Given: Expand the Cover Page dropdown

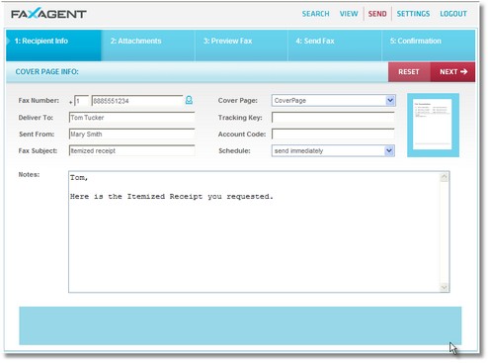Looking at the screenshot, I should click(390, 100).
